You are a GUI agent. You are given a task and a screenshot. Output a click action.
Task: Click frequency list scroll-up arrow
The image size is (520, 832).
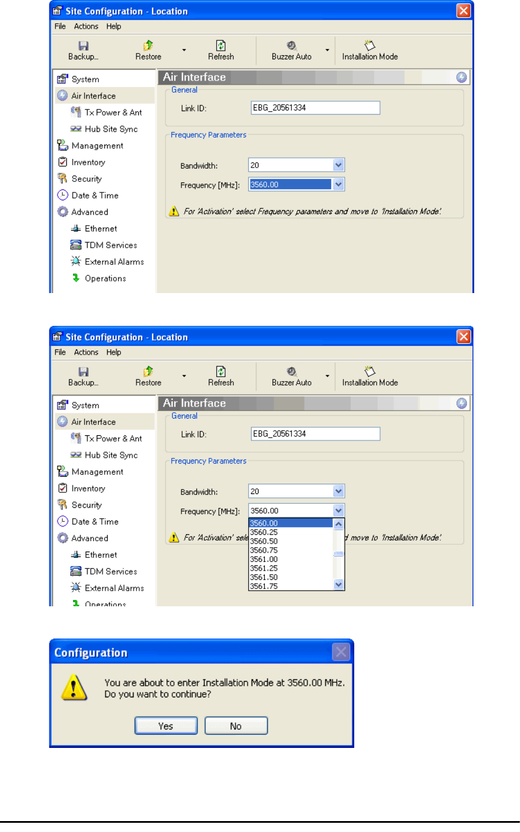(339, 524)
